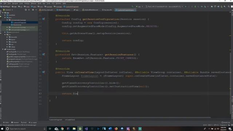Viewport: 233px width, 131px height.
Task: Open the Build tool window
Action: [x=24, y=123]
